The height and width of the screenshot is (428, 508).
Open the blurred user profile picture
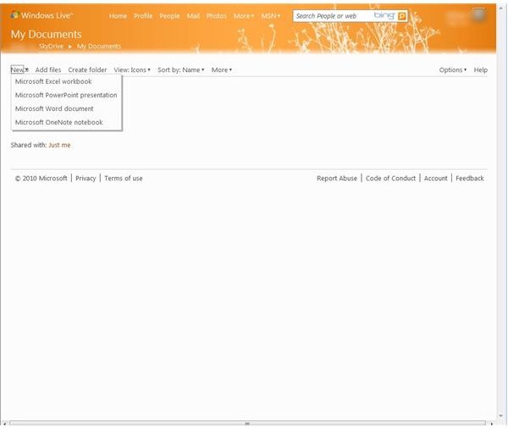478,15
